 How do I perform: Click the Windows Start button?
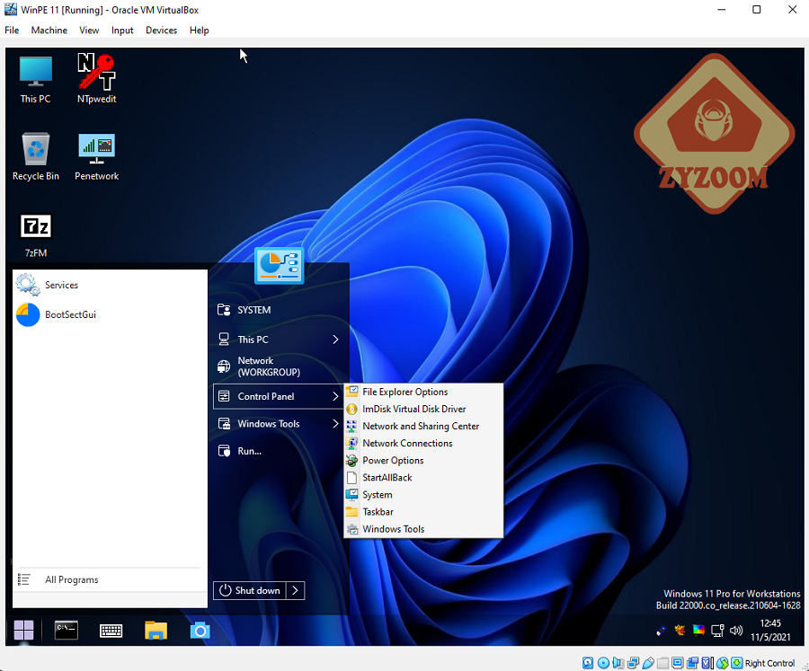23,631
